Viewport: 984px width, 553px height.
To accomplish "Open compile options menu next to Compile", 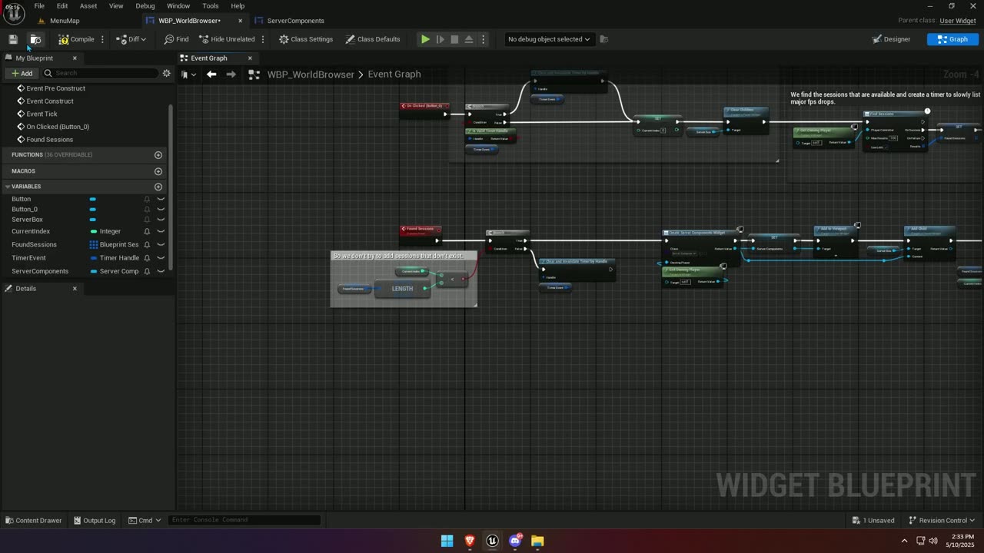I will 102,39.
